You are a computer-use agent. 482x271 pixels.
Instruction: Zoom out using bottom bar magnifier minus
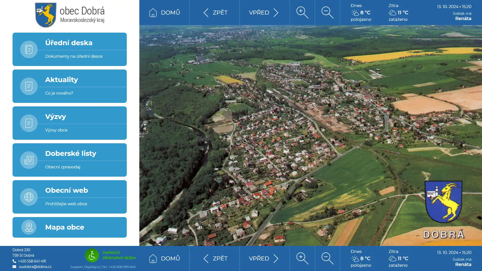(327, 258)
